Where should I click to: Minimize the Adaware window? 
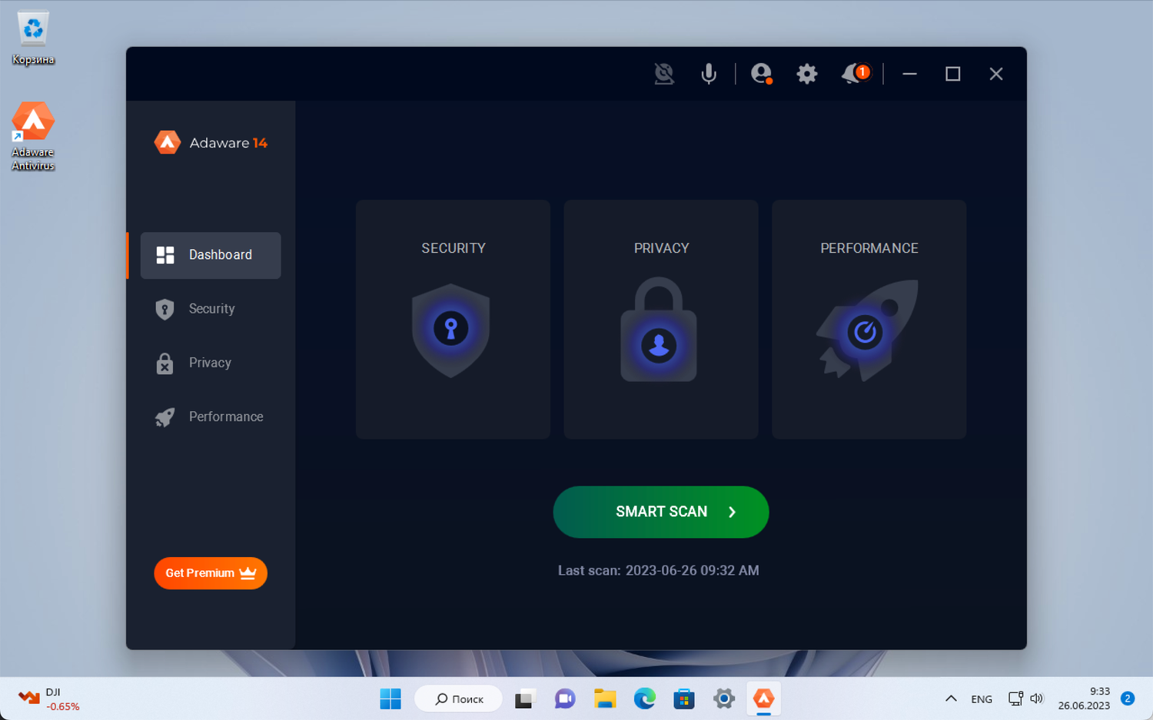click(910, 74)
